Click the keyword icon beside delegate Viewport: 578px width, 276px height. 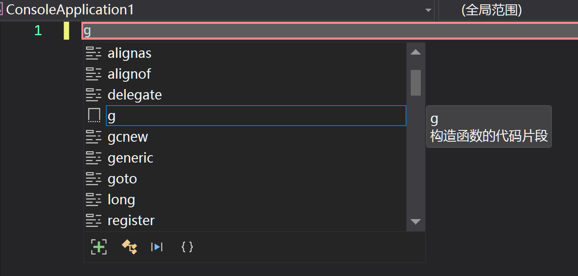point(94,95)
